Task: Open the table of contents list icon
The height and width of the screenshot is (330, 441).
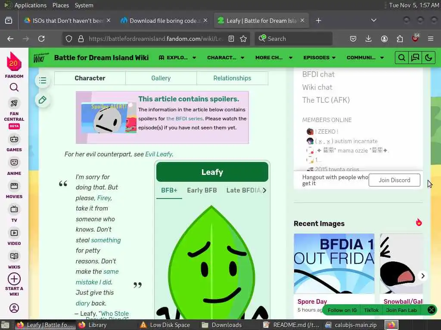Action: coord(43,80)
